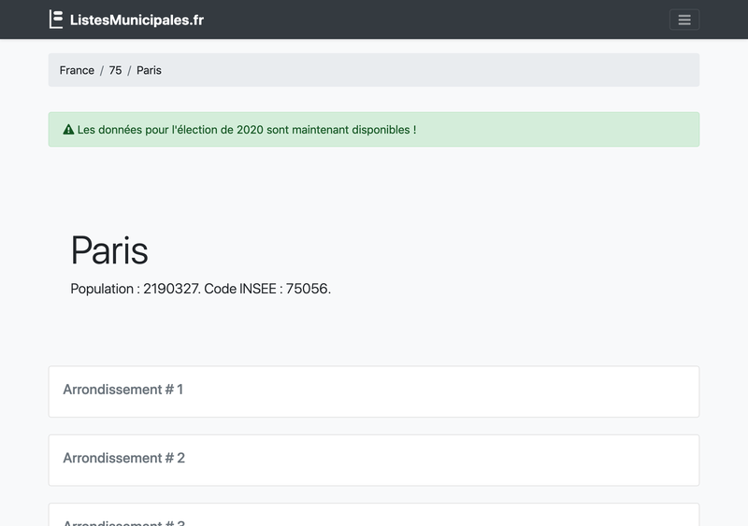Image resolution: width=748 pixels, height=526 pixels.
Task: Click the large Paris page heading
Action: pyautogui.click(x=109, y=250)
